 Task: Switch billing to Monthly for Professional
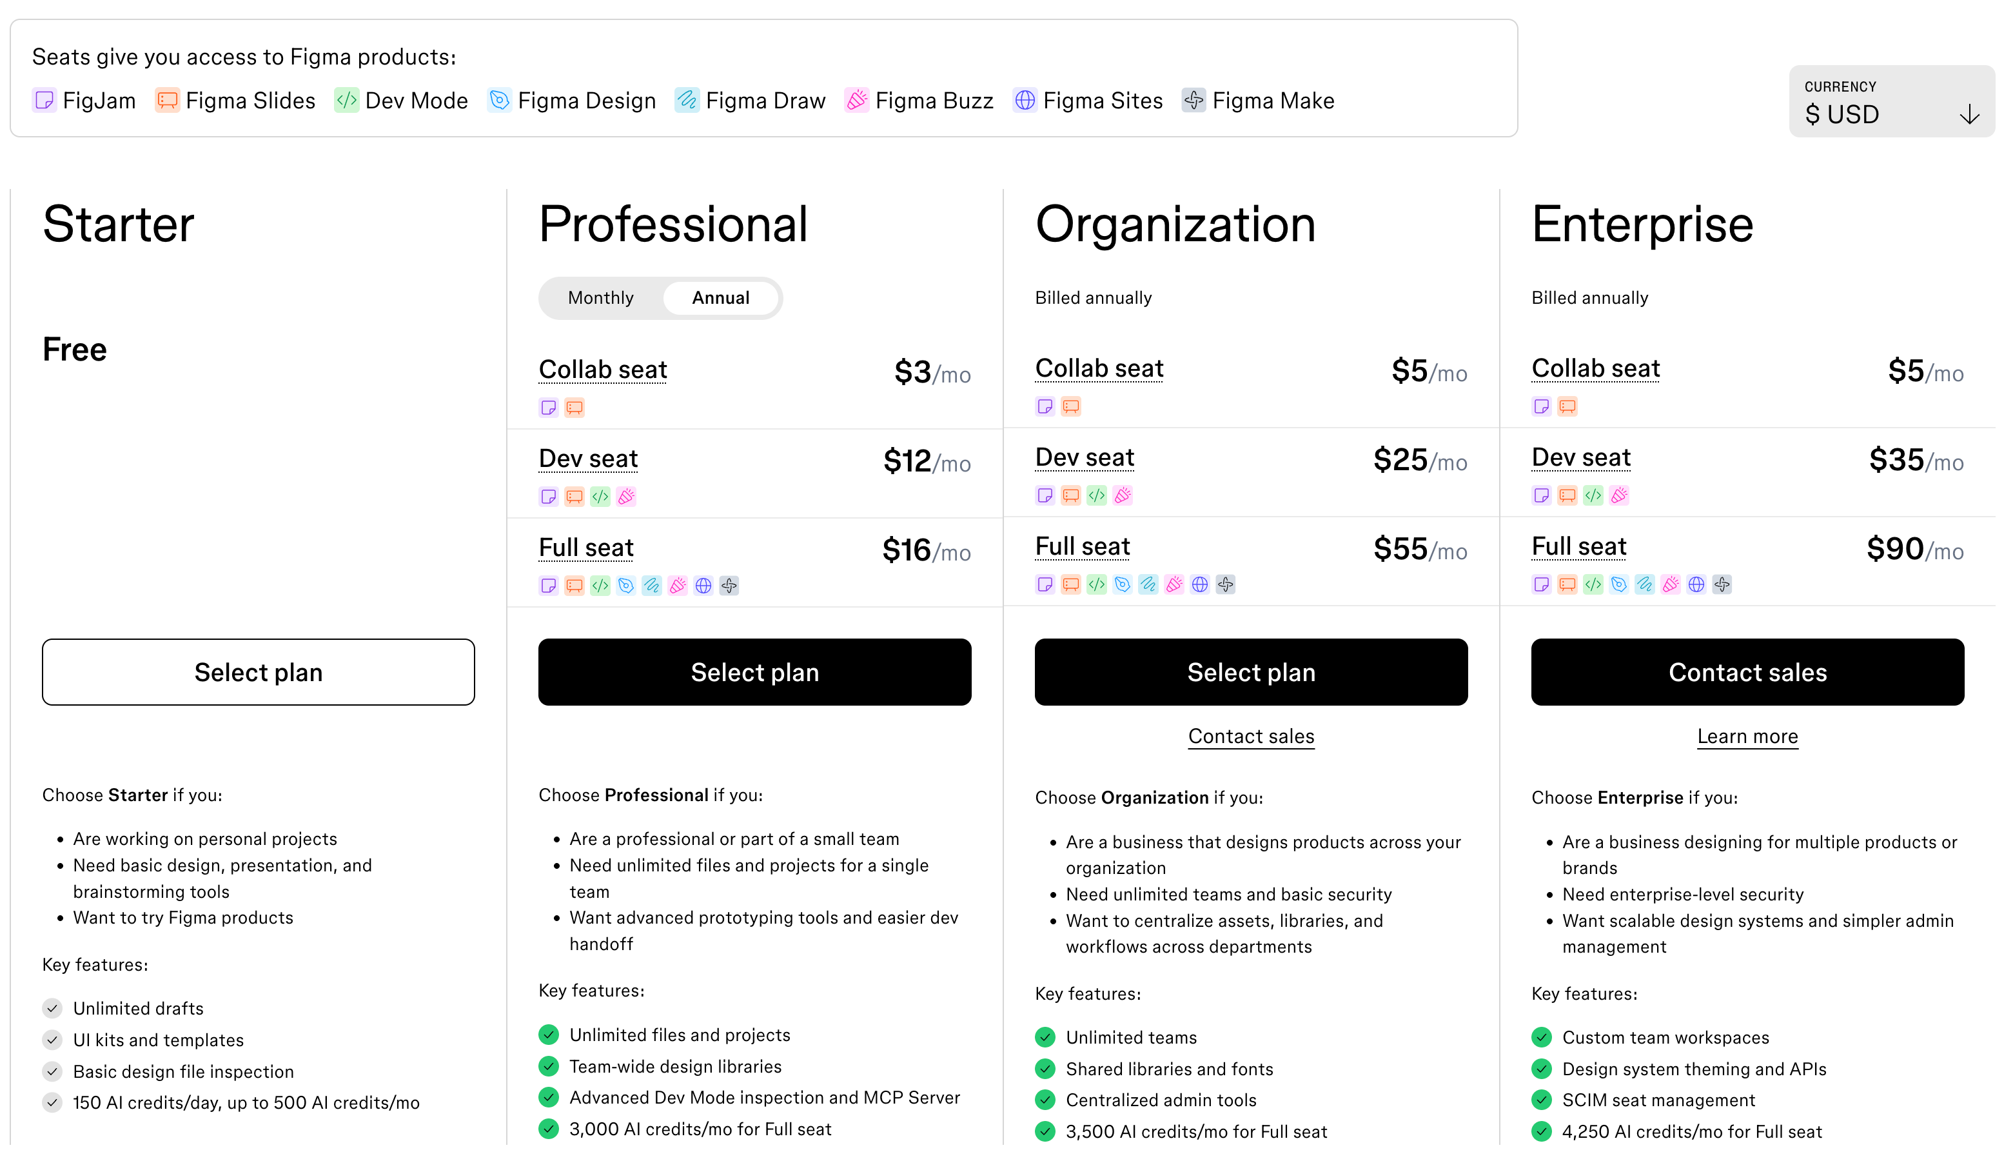(x=600, y=297)
